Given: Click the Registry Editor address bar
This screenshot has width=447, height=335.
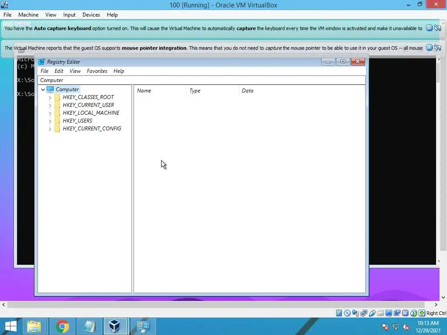Looking at the screenshot, I should [202, 80].
